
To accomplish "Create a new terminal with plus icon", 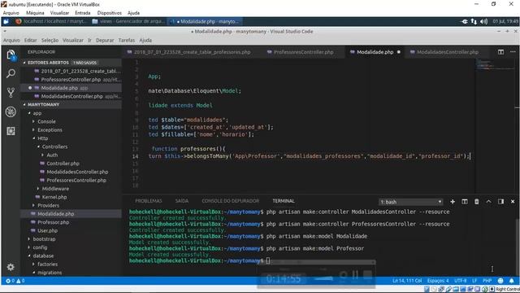I will tap(453, 202).
